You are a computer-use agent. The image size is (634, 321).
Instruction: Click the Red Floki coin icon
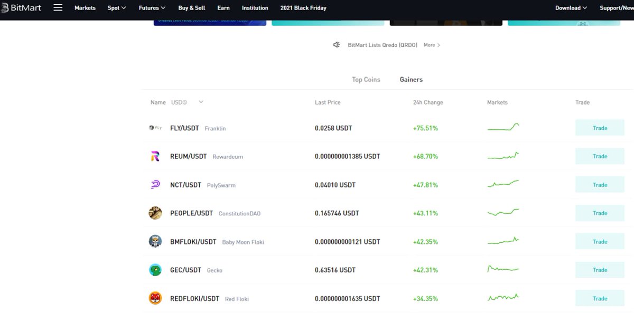155,298
